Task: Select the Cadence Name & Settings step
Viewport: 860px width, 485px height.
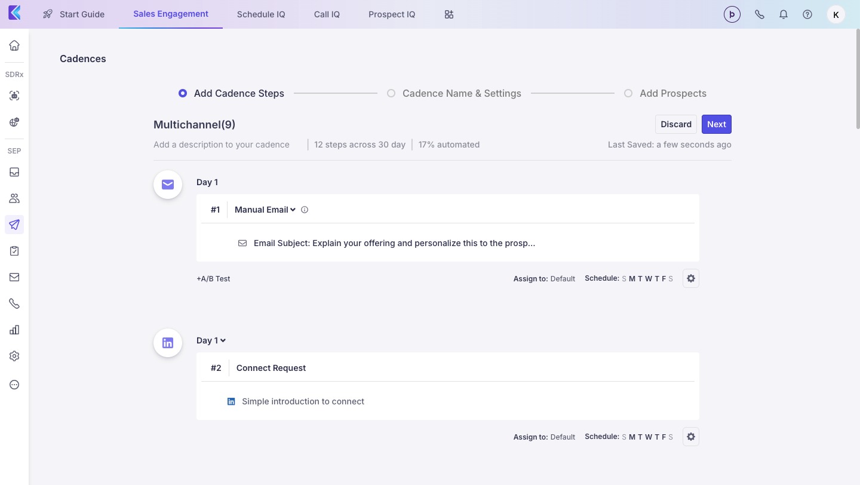Action: pyautogui.click(x=391, y=93)
